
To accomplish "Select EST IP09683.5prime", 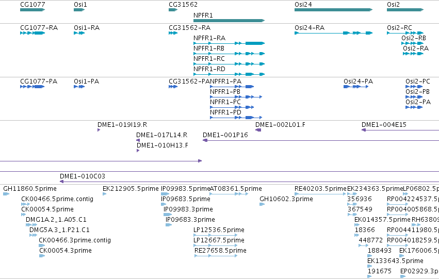I will pos(164,204).
